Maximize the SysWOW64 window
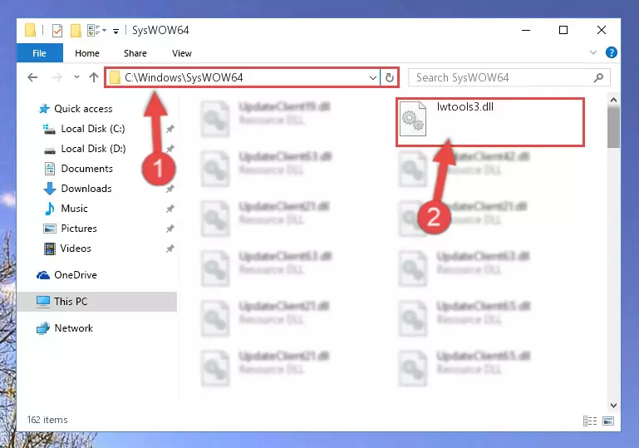 tap(563, 30)
